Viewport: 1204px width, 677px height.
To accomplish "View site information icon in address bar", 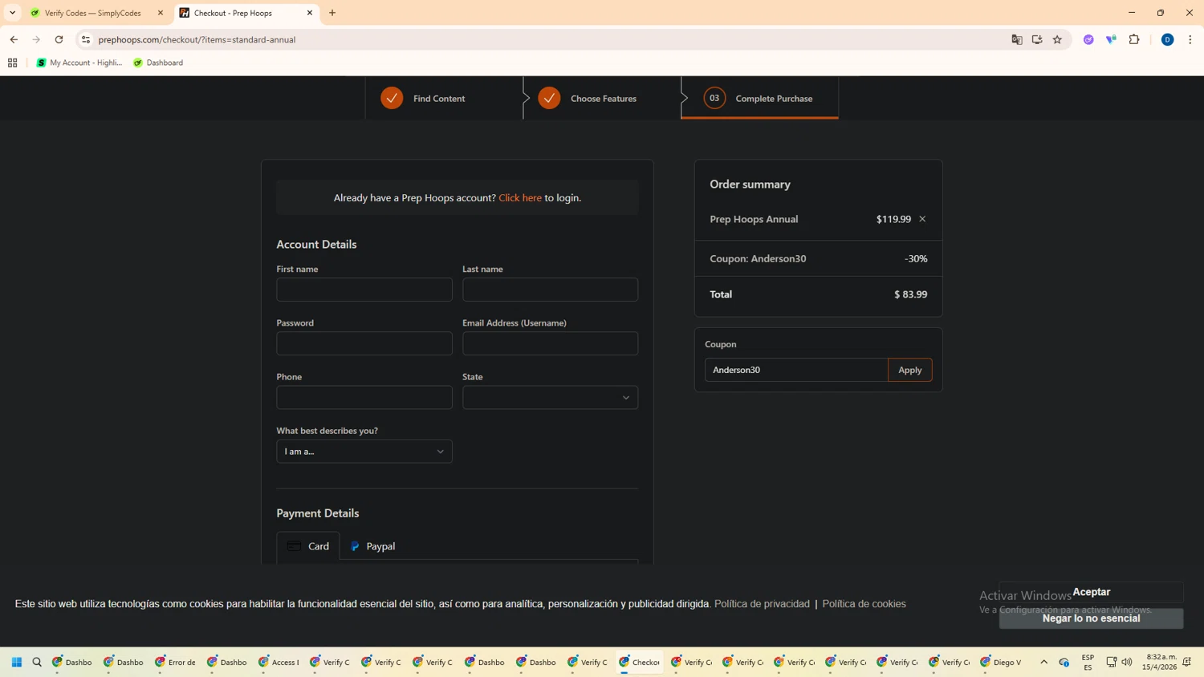I will 86,39.
